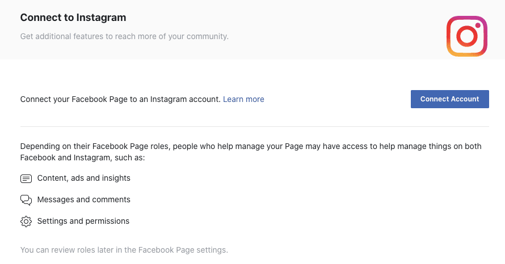Click the Connect your Facebook Page sentence

pos(120,99)
